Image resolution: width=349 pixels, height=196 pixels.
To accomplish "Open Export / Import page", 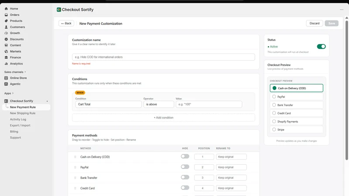I will 20,125.
